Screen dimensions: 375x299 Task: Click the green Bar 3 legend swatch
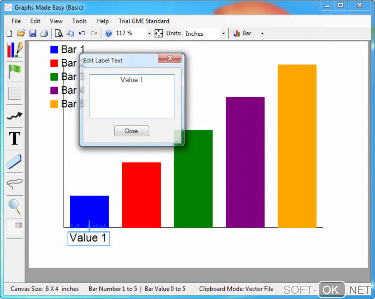(x=54, y=77)
